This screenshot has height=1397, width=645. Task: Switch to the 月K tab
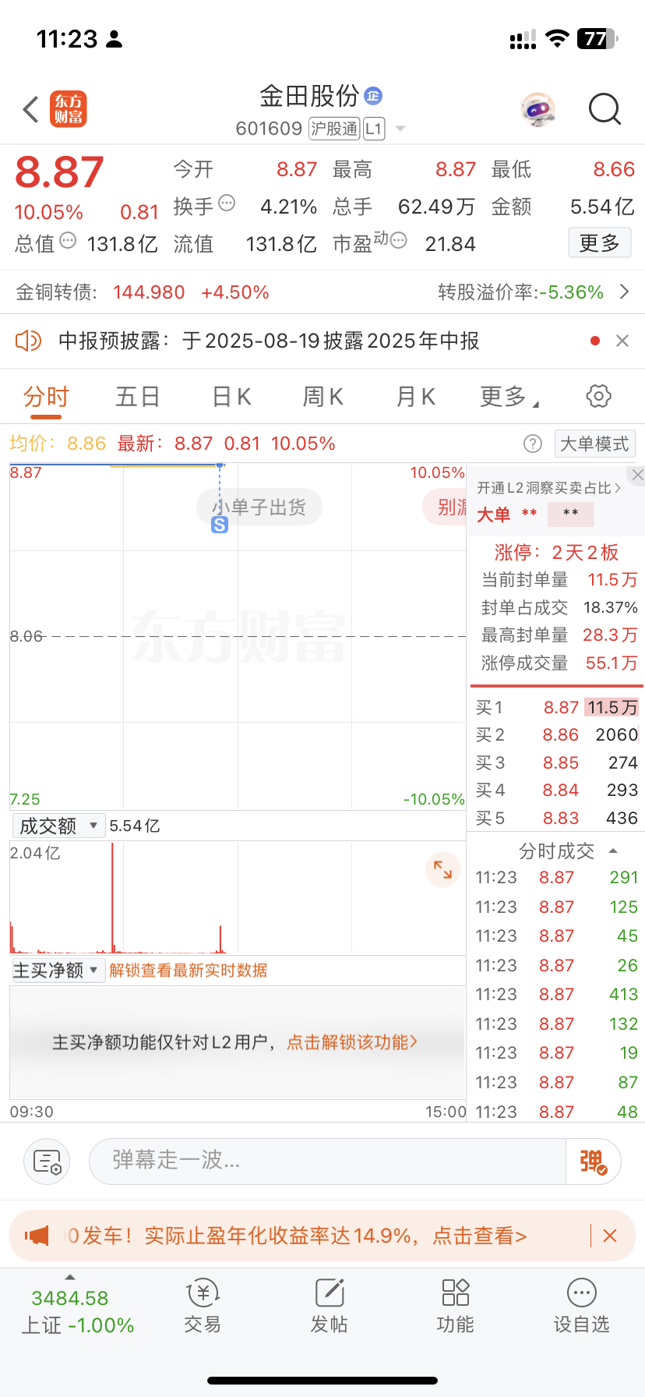coord(415,397)
